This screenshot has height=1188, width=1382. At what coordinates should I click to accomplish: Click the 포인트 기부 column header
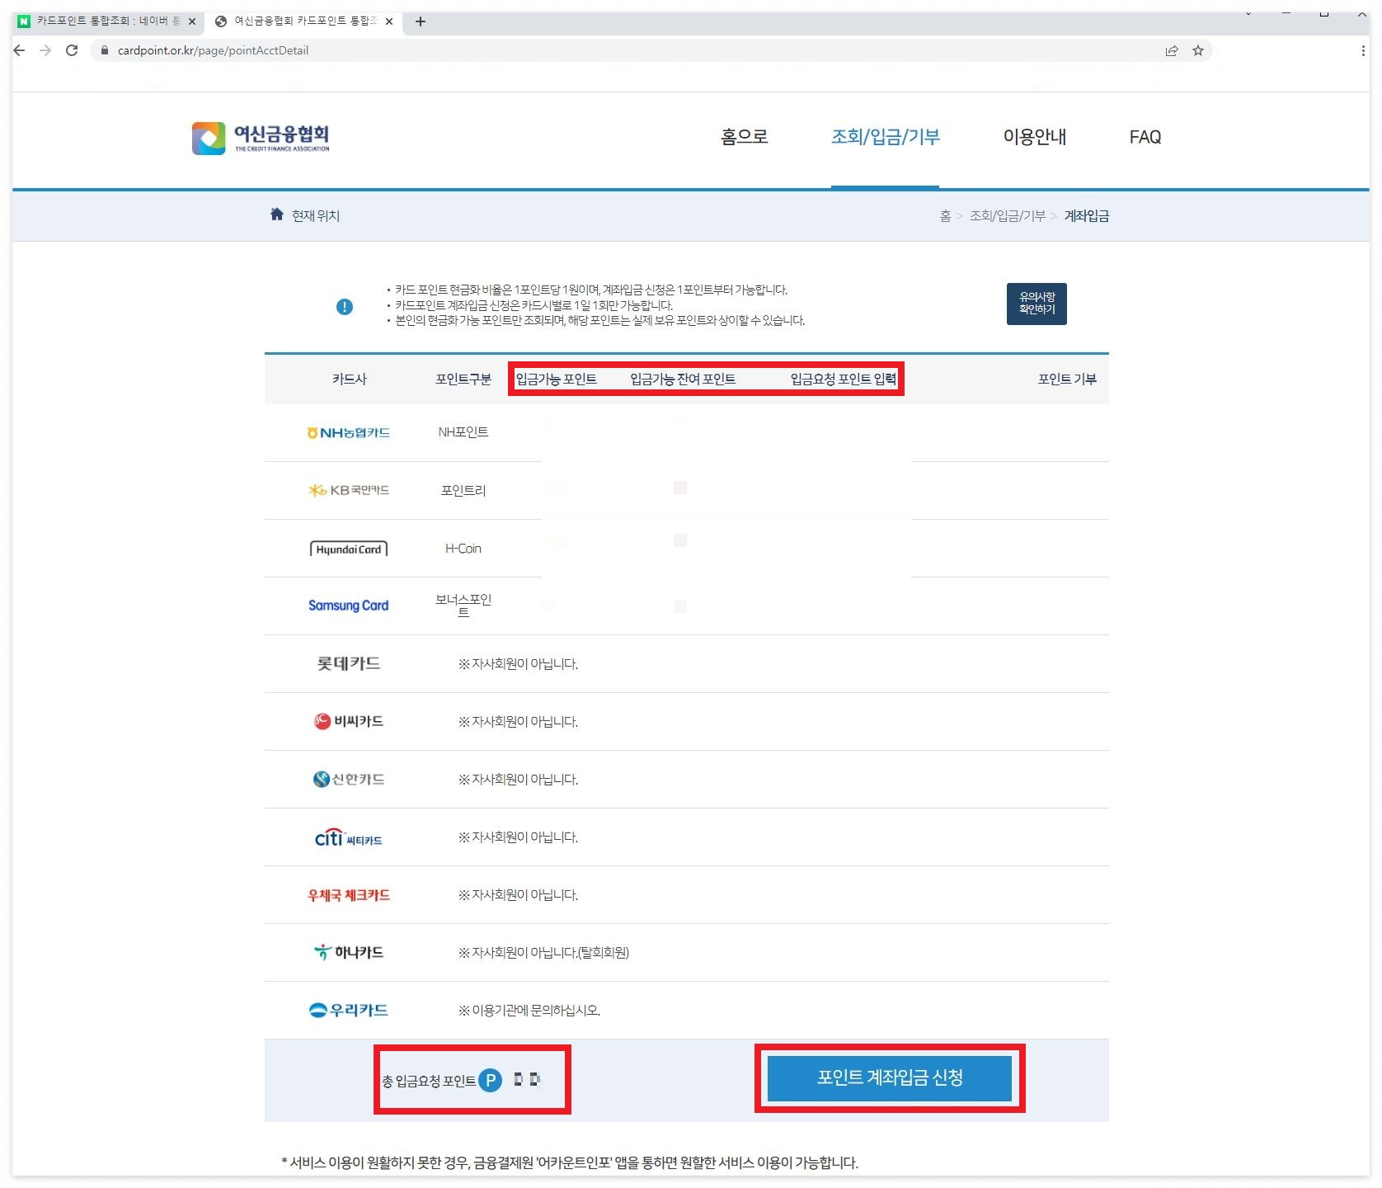coord(1067,379)
